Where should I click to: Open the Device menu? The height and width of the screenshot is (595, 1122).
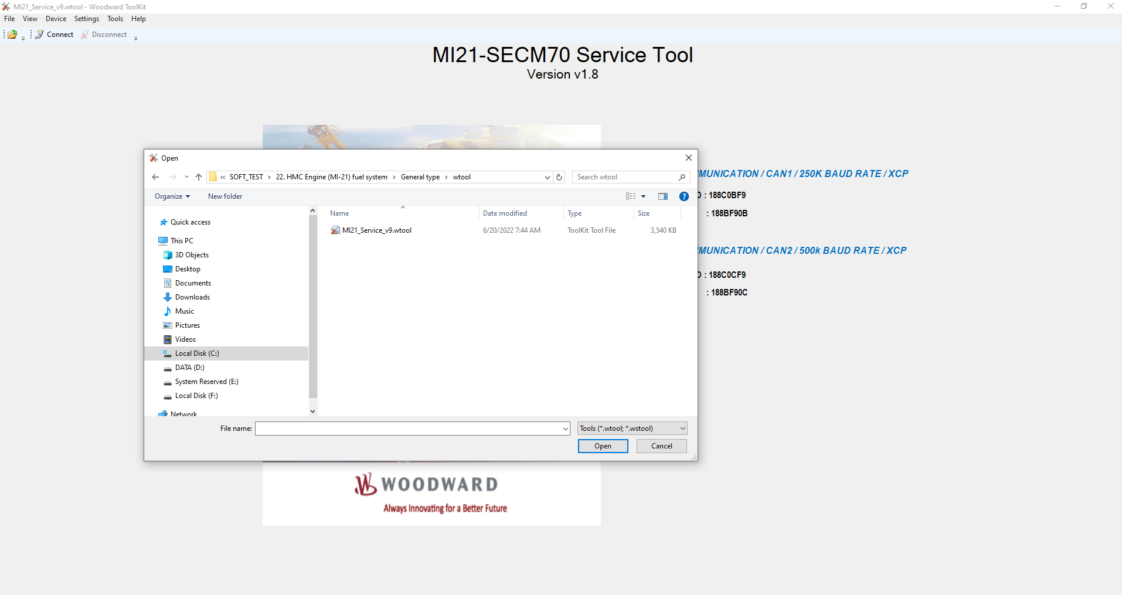[x=56, y=18]
